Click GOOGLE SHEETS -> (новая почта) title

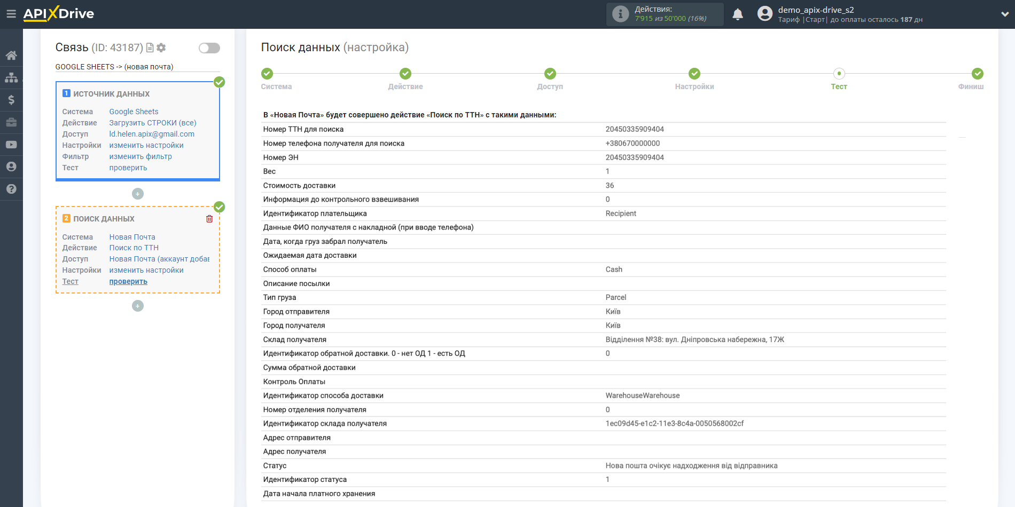click(114, 67)
